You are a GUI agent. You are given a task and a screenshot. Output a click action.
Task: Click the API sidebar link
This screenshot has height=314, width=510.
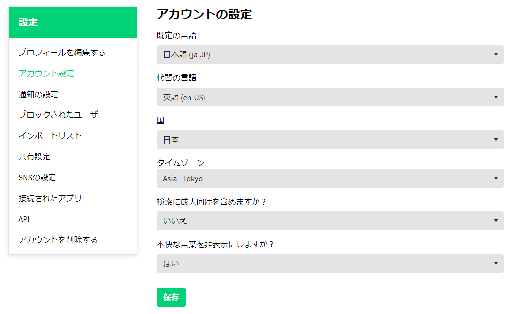pos(24,219)
